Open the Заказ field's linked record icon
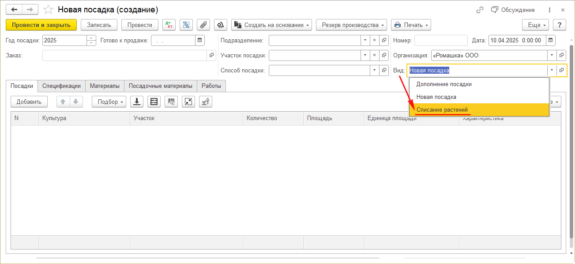Image resolution: width=575 pixels, height=264 pixels. pyautogui.click(x=211, y=55)
